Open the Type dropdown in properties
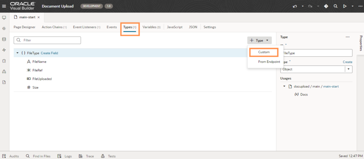 (x=348, y=69)
